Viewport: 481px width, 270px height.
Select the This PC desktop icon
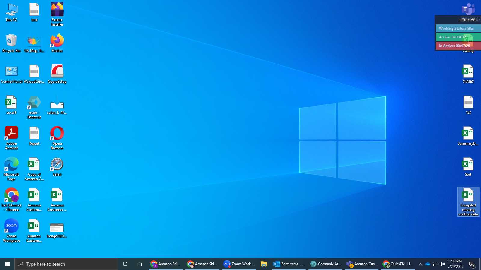[11, 13]
